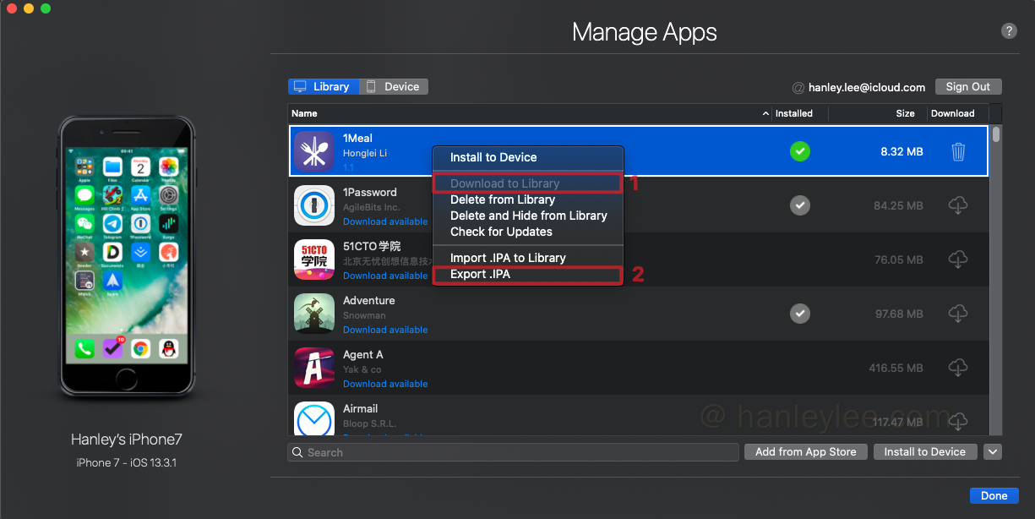Choose Install to Device in context menu
Viewport: 1035px width, 519px height.
coord(528,157)
